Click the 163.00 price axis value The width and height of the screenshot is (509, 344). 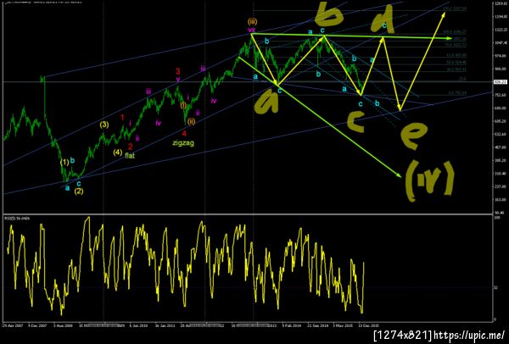tap(500, 200)
